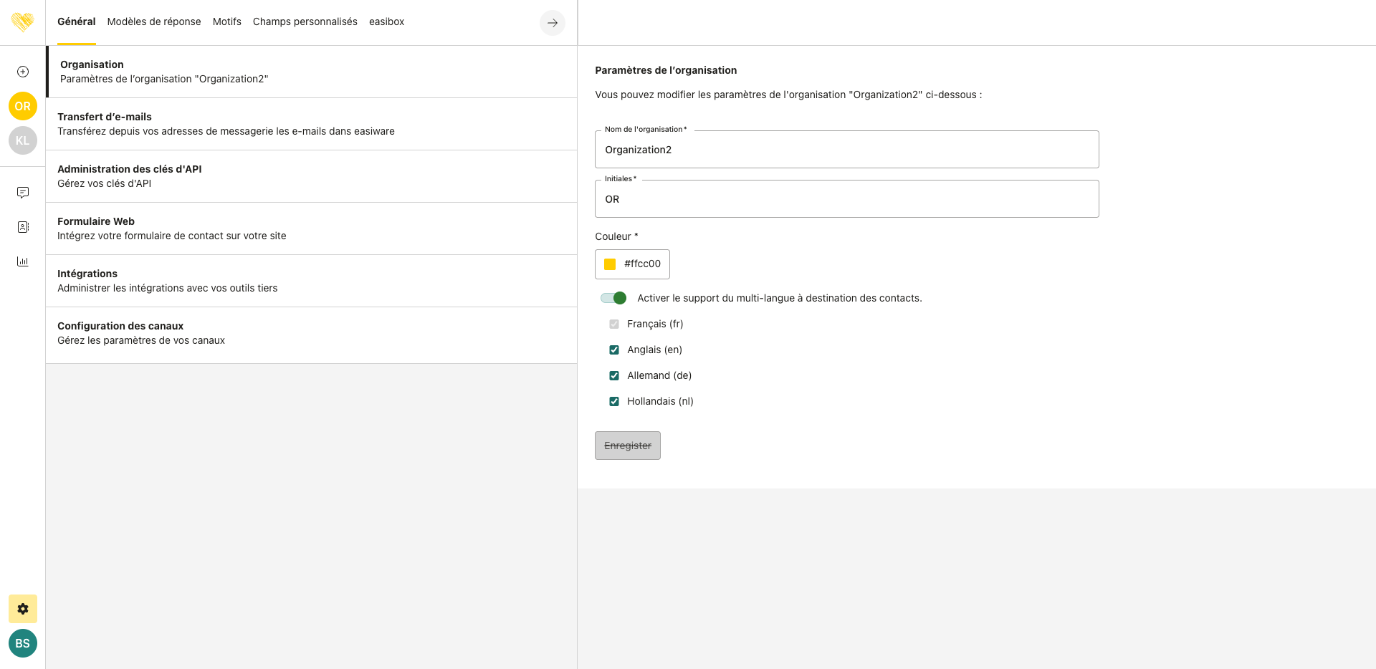Open the statistics bar chart icon
The width and height of the screenshot is (1376, 669).
pyautogui.click(x=23, y=261)
